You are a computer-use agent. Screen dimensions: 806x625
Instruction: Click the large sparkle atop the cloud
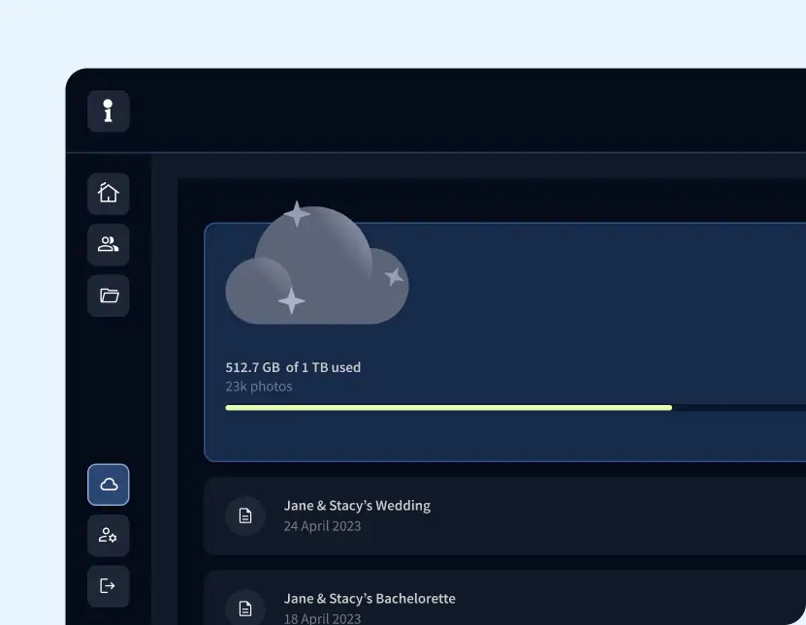coord(296,213)
